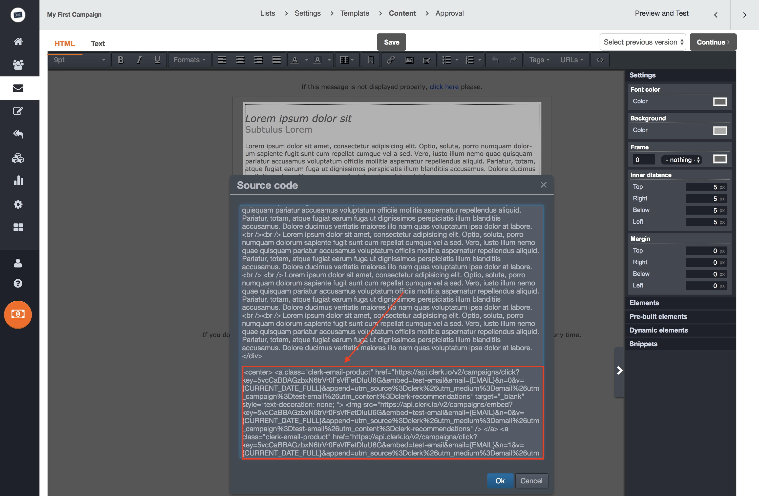759x496 pixels.
Task: Click the insert image toolbar icon
Action: [x=409, y=60]
